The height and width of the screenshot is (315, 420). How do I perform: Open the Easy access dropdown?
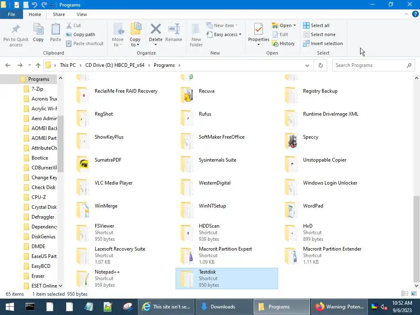coord(224,34)
